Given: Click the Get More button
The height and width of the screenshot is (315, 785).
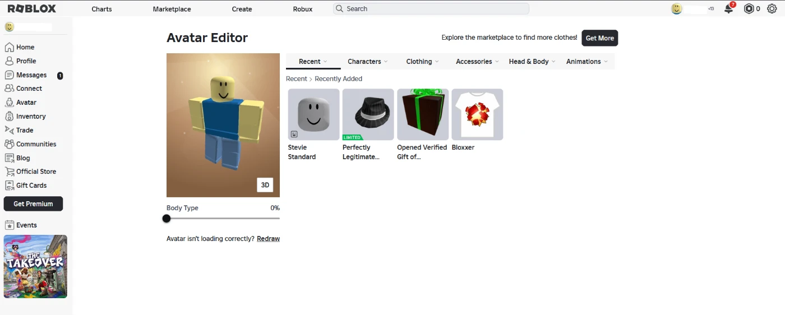Looking at the screenshot, I should (x=599, y=38).
